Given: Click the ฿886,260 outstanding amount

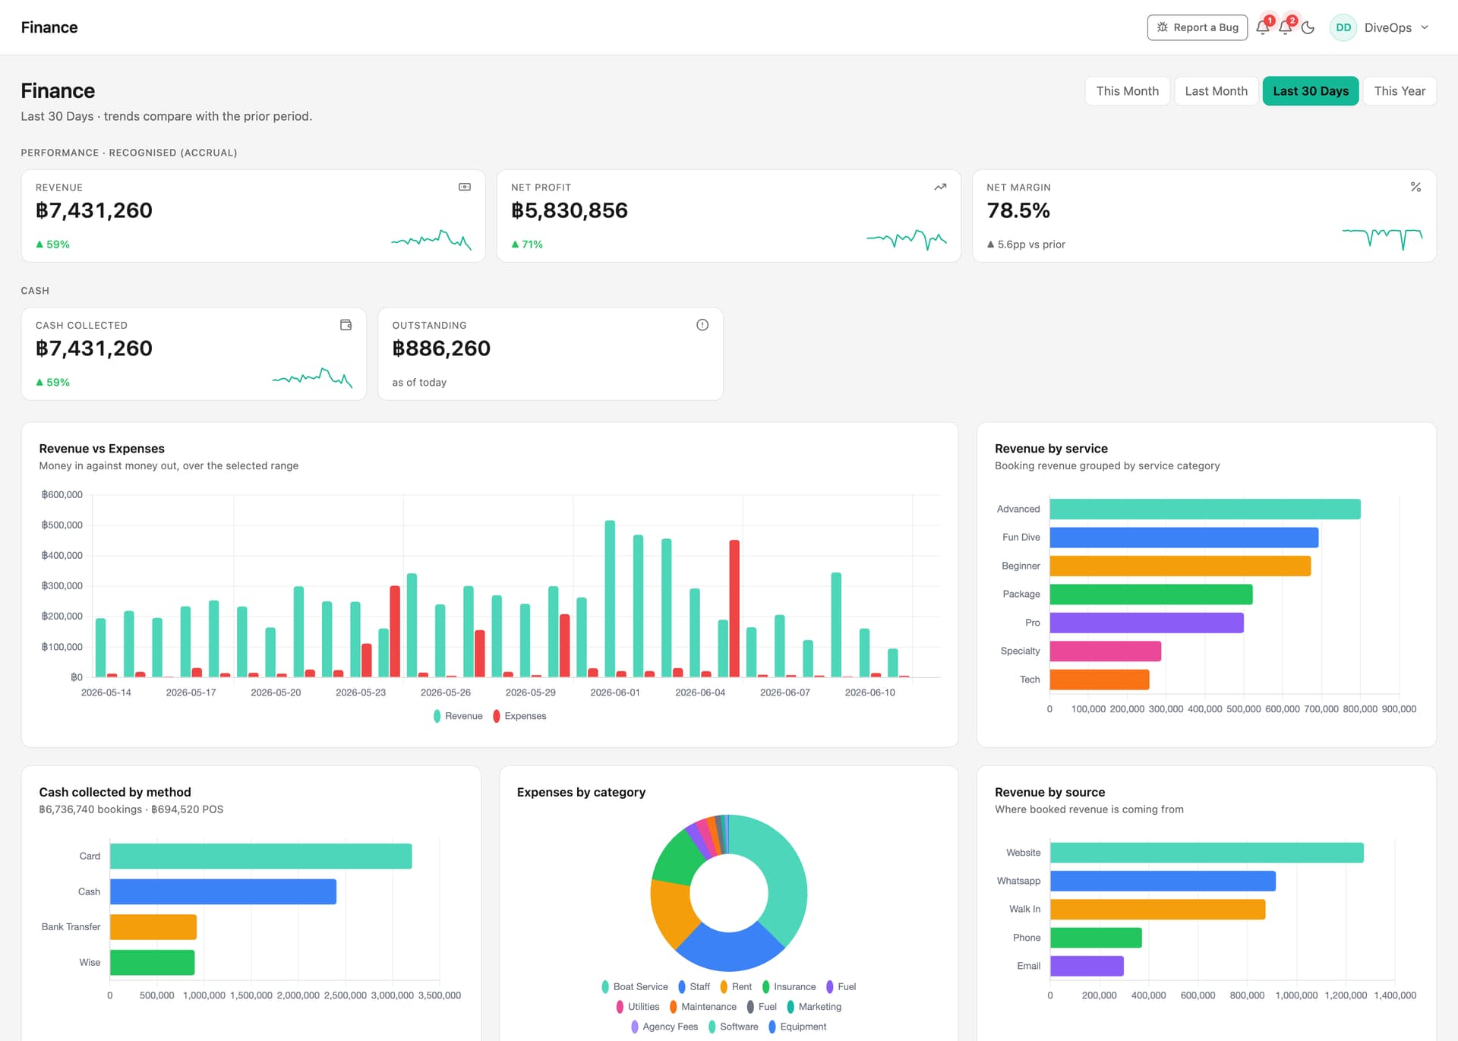Looking at the screenshot, I should (441, 349).
